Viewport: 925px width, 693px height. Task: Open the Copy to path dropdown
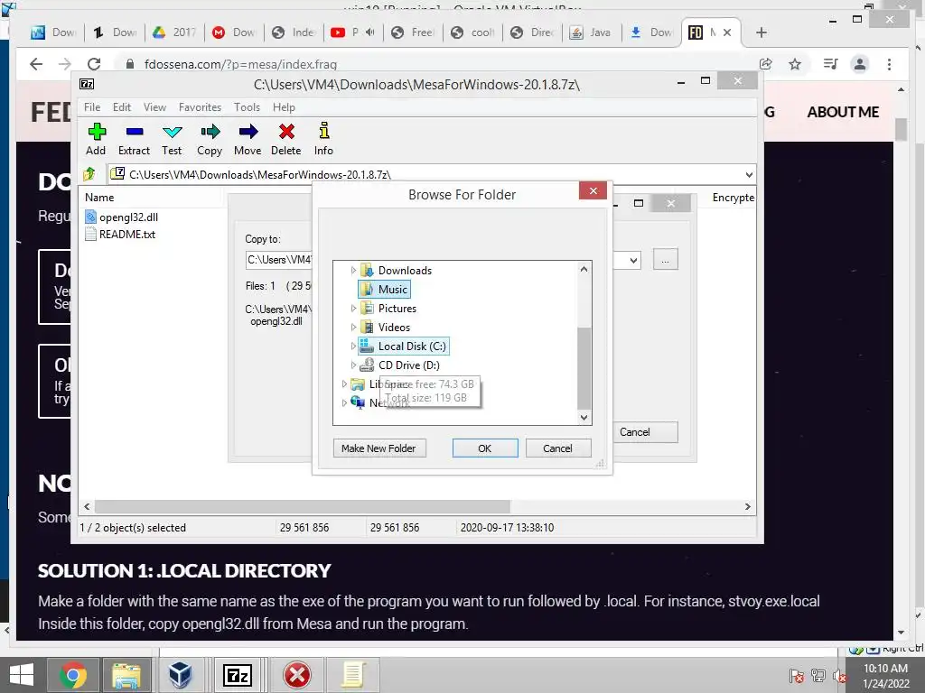[633, 260]
